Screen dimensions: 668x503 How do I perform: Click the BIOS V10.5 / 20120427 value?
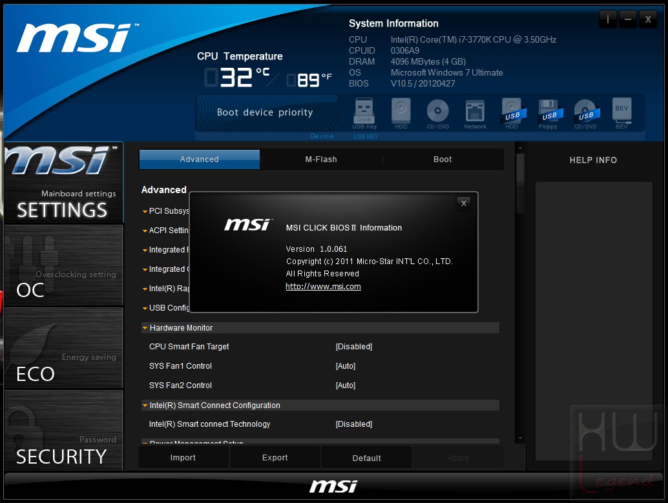pos(423,83)
